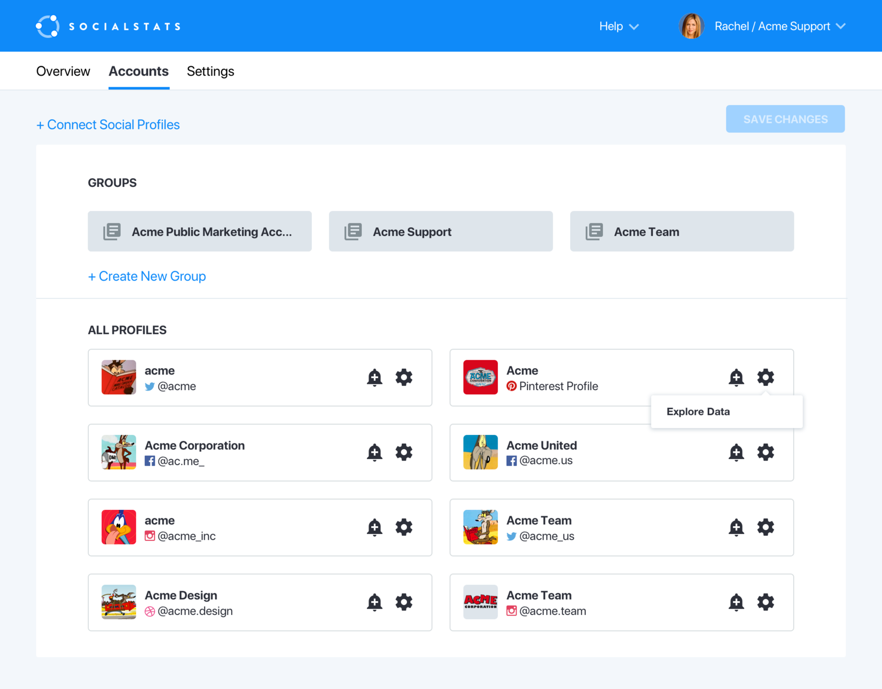Click gear icon for @acme Twitter profile
The image size is (882, 689).
(404, 377)
